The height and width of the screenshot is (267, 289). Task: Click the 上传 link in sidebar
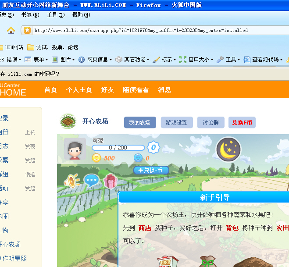[30, 132]
